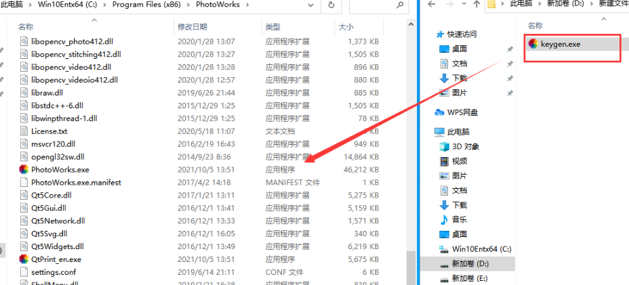This screenshot has height=285, width=629.
Task: Click the 此电脑 computer icon in sidebar
Action: coord(440,132)
